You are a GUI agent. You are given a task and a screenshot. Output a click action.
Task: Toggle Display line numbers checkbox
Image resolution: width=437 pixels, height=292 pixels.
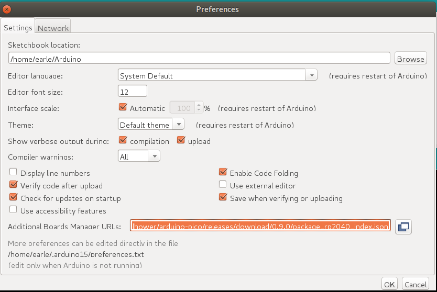coord(13,173)
